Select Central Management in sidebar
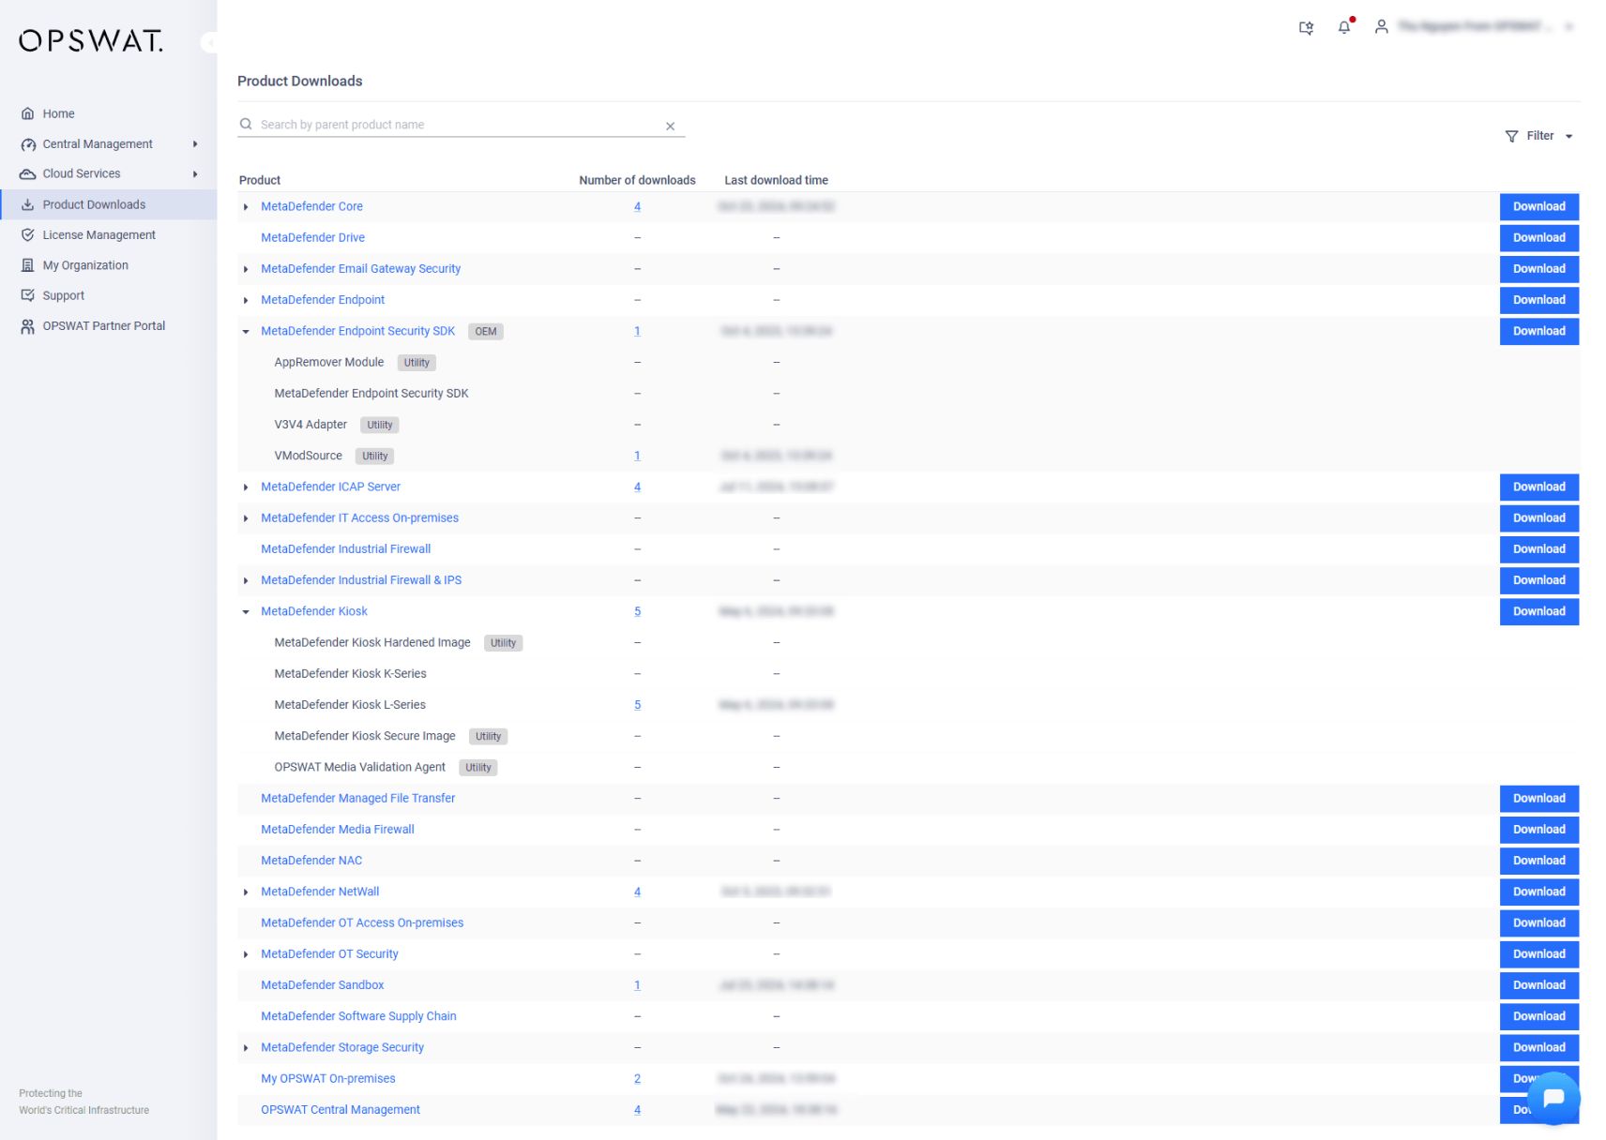1606x1140 pixels. point(98,143)
